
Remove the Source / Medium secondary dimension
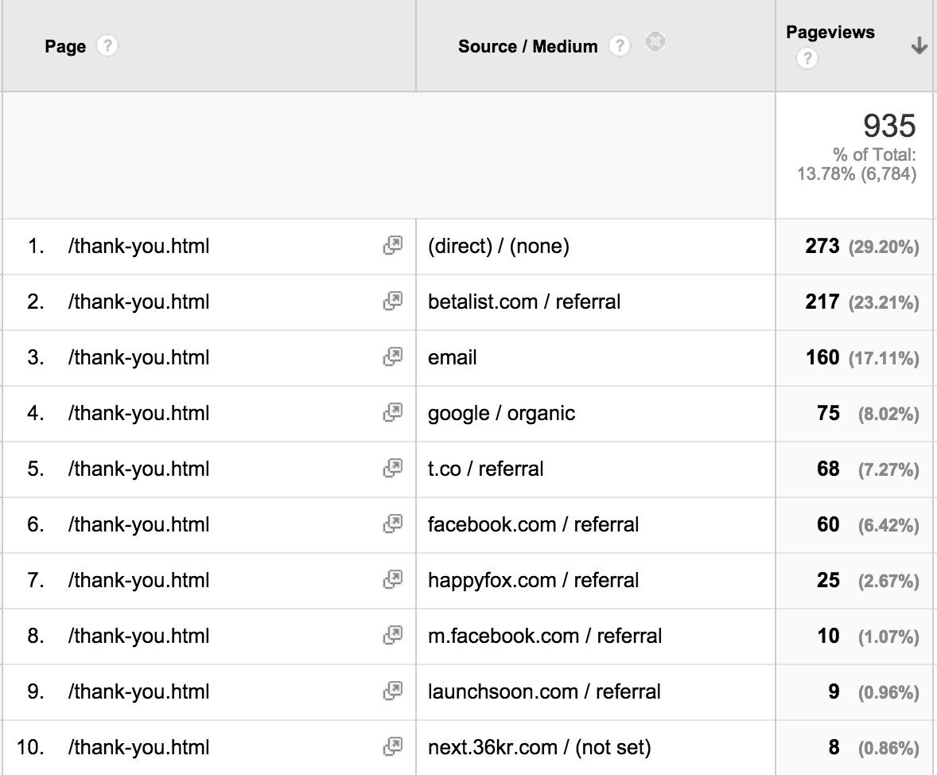click(655, 41)
